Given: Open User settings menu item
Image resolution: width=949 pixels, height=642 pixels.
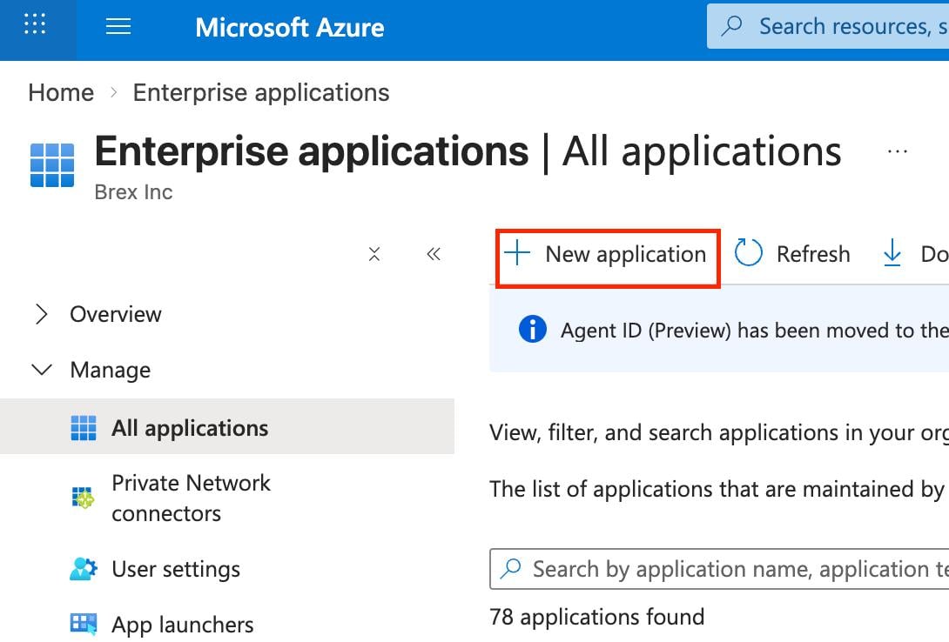Looking at the screenshot, I should click(x=176, y=570).
